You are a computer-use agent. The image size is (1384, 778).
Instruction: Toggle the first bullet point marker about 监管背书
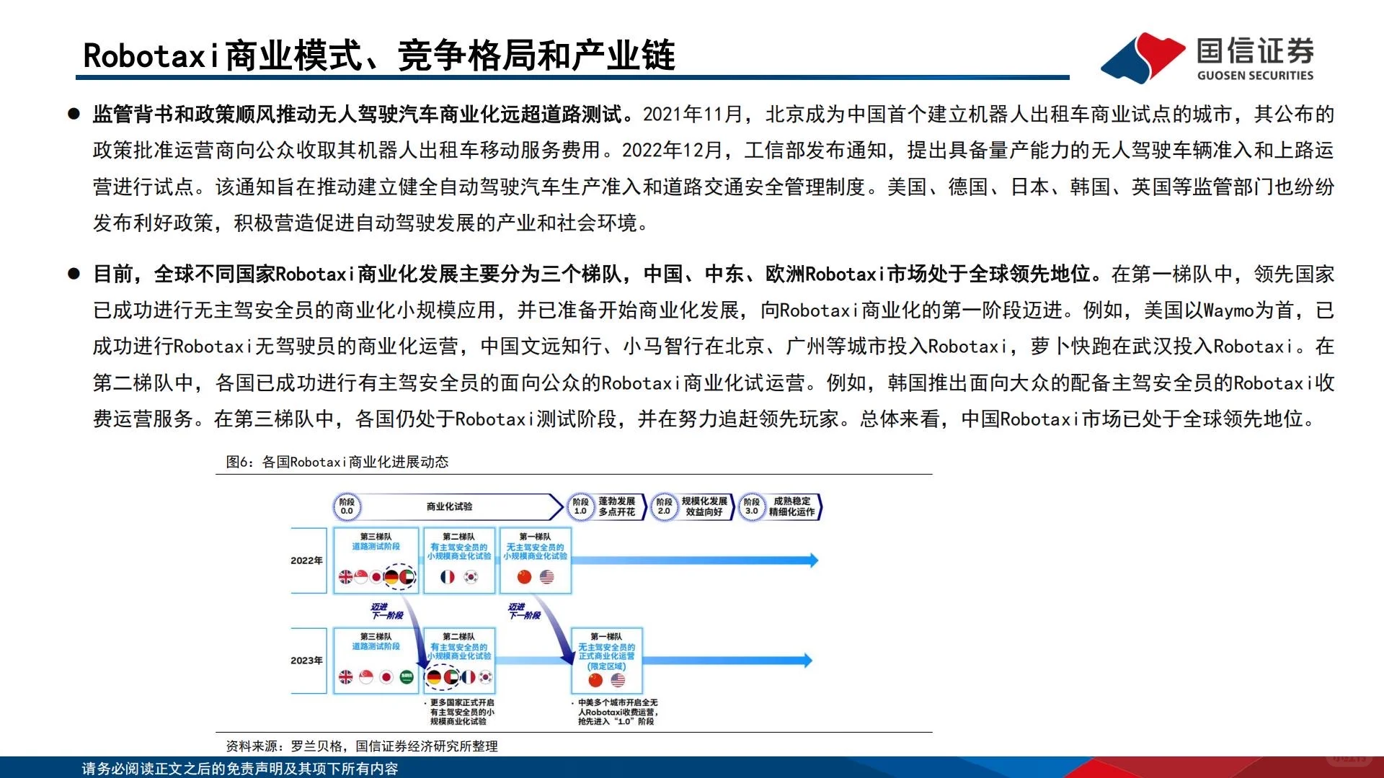pyautogui.click(x=74, y=112)
